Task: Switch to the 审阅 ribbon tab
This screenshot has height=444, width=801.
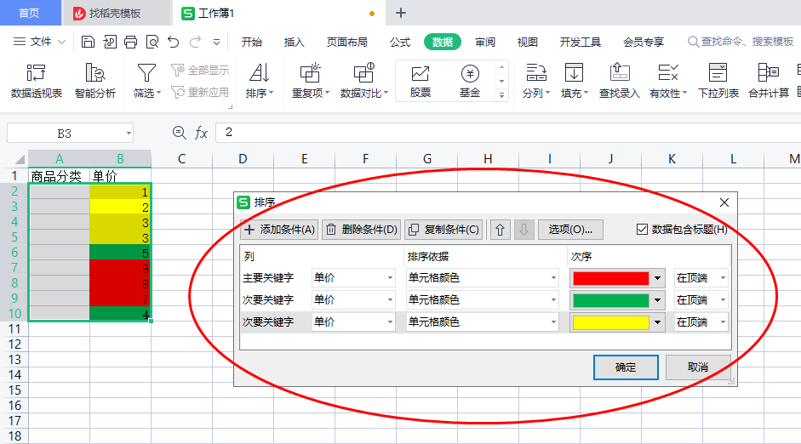Action: point(485,42)
